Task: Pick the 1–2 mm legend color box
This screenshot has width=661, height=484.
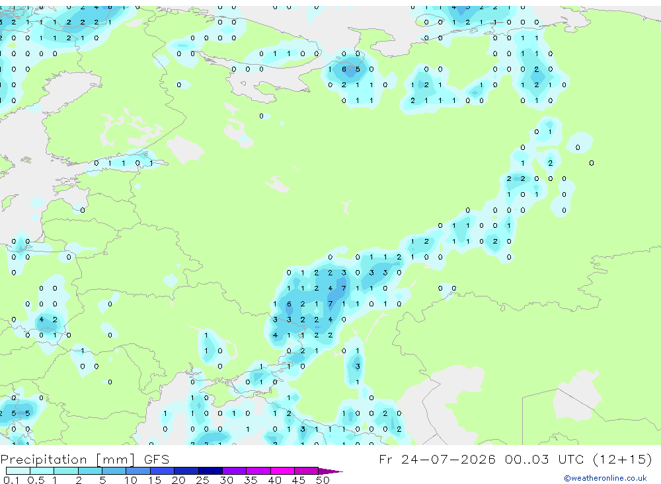Action: click(65, 471)
